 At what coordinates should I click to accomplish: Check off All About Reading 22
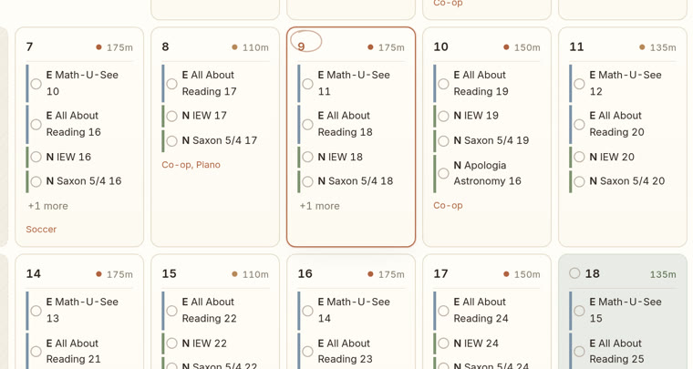click(172, 311)
